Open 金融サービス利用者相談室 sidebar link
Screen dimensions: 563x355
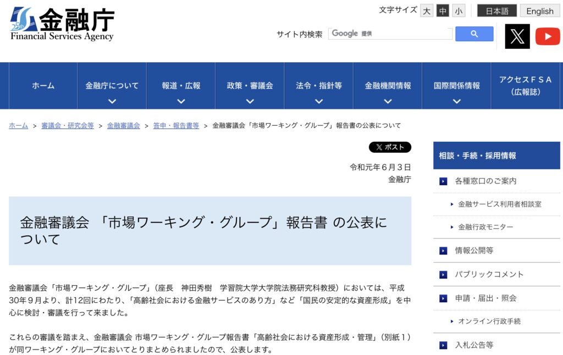point(499,204)
